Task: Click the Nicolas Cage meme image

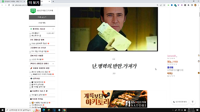Action: pyautogui.click(x=114, y=29)
